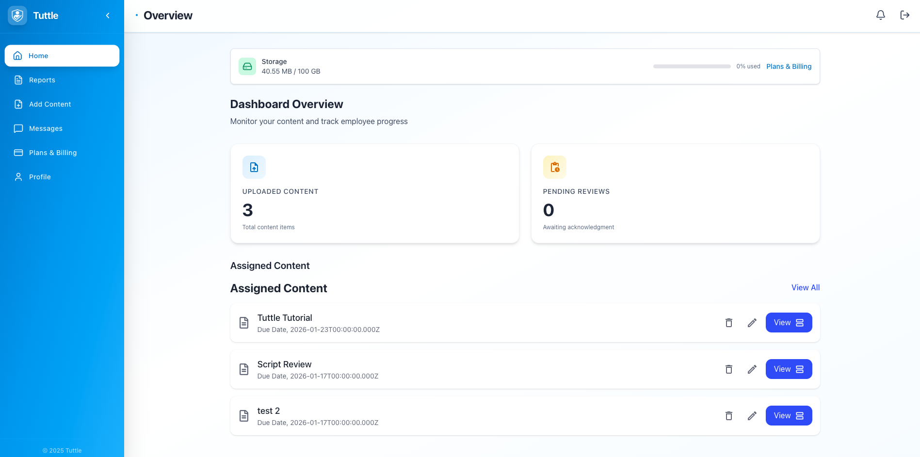The image size is (920, 457).
Task: Open View All assigned content
Action: pos(805,287)
